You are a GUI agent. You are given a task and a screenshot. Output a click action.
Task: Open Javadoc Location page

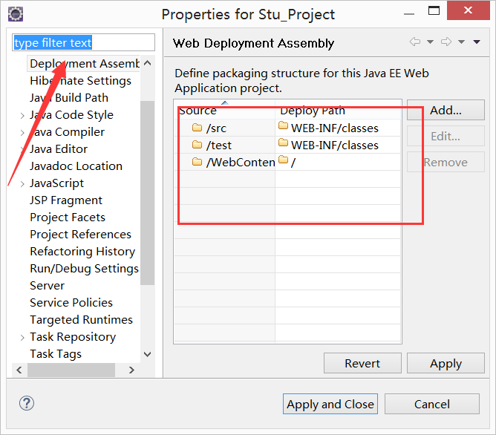(76, 166)
